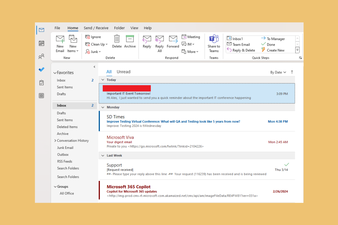338x225 pixels.
Task: Filter the list by Unread
Action: (x=123, y=72)
